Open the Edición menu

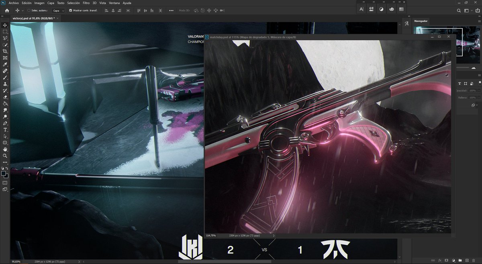[x=27, y=3]
